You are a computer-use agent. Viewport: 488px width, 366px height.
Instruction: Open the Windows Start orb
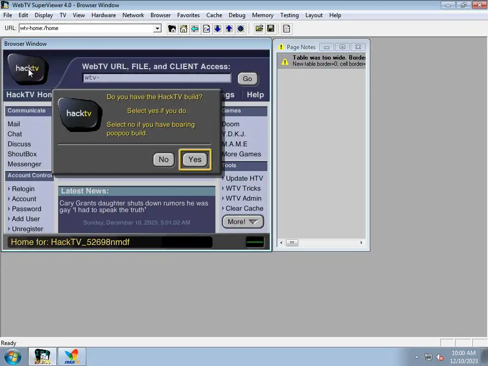coord(12,356)
